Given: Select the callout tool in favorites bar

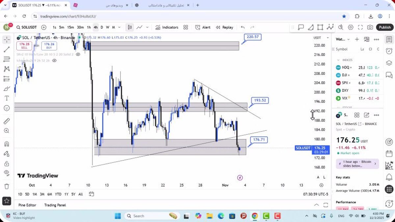Looking at the screenshot, I should point(301,27).
